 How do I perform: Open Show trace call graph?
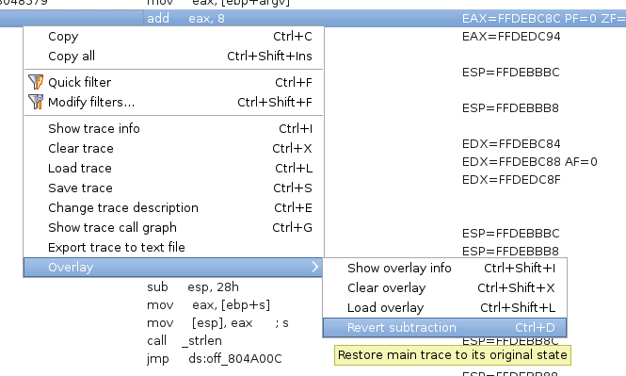[173, 227]
